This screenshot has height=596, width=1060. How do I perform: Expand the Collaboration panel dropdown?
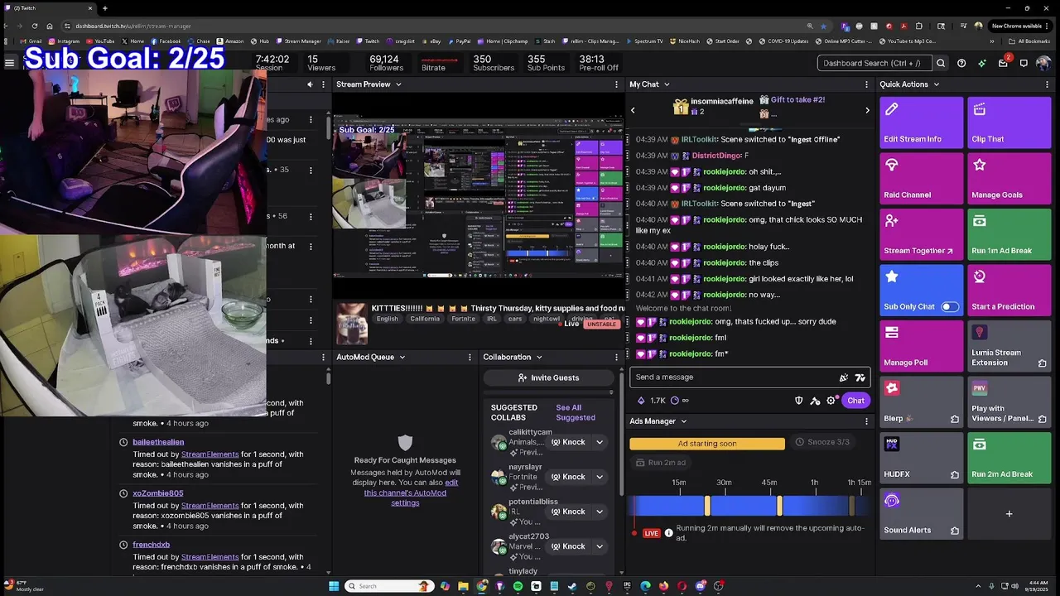pos(539,357)
